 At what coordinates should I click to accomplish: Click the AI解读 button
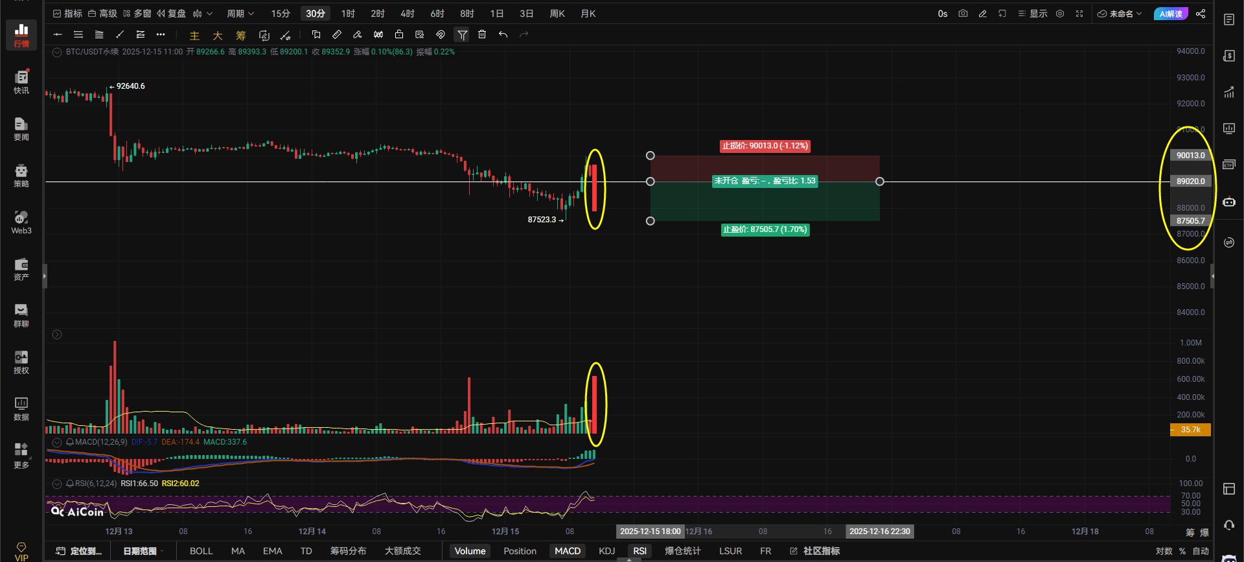1170,14
